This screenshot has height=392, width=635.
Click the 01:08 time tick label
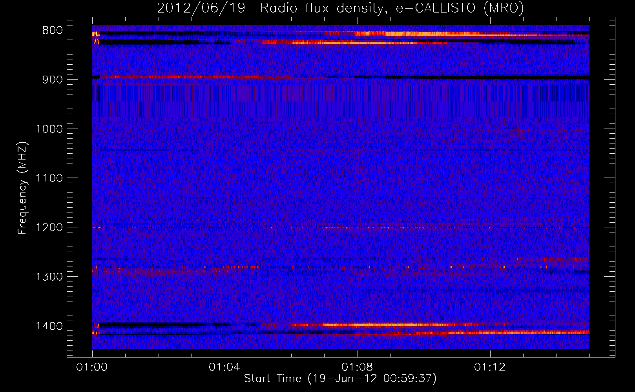pyautogui.click(x=357, y=367)
